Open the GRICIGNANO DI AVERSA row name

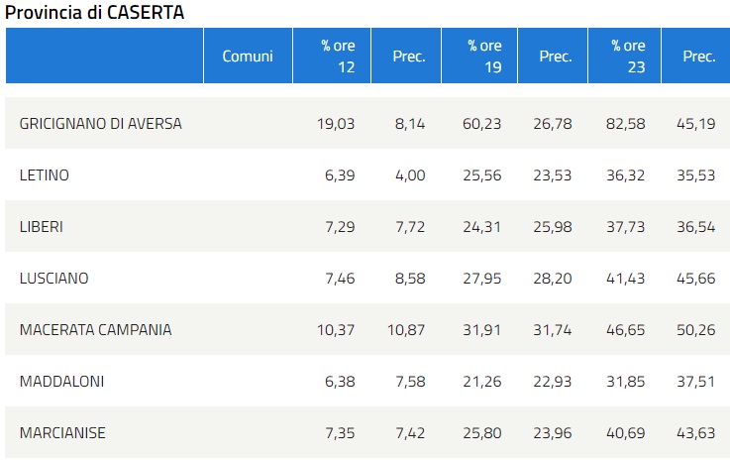coord(100,124)
